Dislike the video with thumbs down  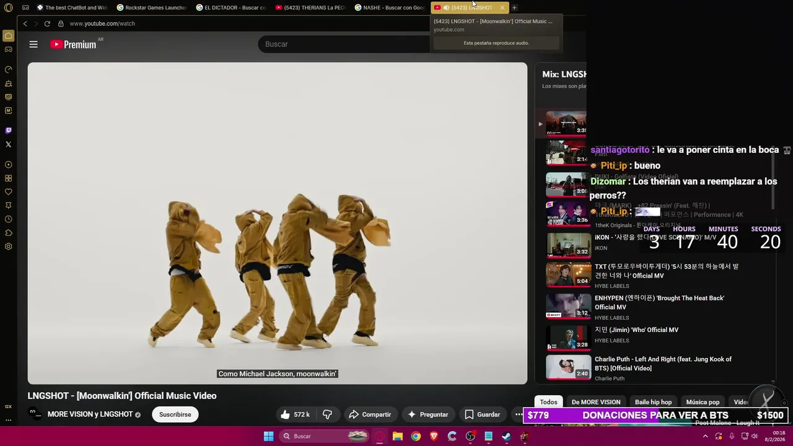pos(328,414)
